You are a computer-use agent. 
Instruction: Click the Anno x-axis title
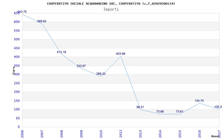(215, 136)
